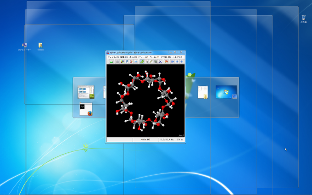This screenshot has height=195, width=312.
Task: Open the ファイル menu in Jmol
Action: click(113, 57)
